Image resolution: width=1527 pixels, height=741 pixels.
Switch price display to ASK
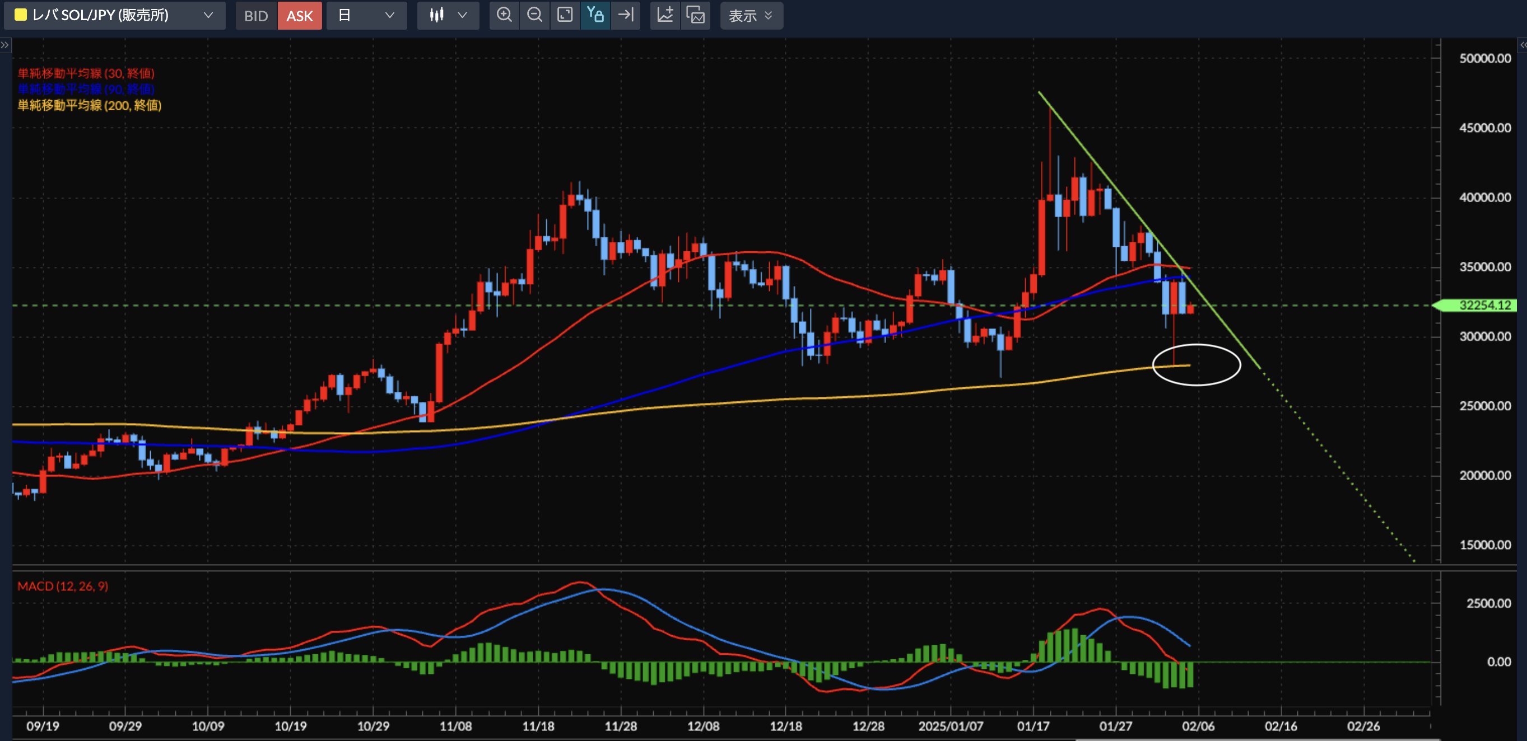click(299, 16)
